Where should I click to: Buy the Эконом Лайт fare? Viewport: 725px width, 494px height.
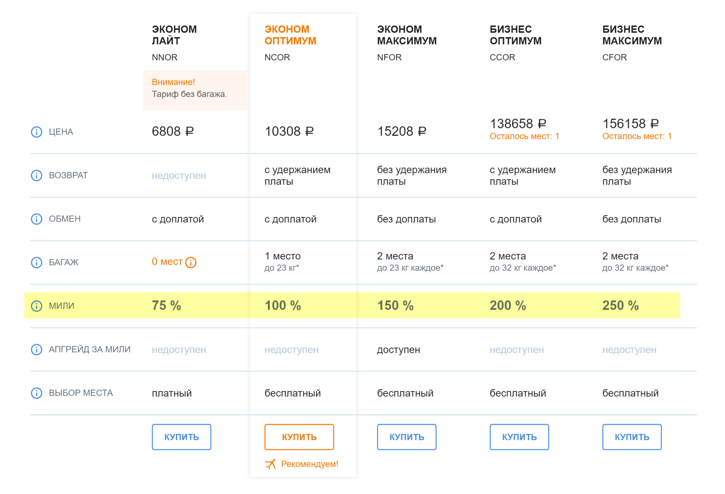point(182,437)
